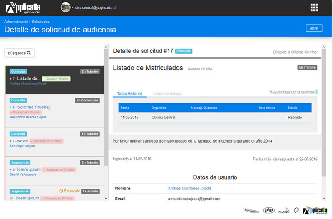
Task: Click David Valenzuela name
Action: [x=23, y=175]
